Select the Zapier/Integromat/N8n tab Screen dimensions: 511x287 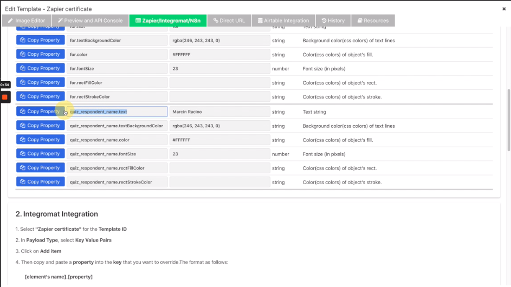tap(168, 21)
